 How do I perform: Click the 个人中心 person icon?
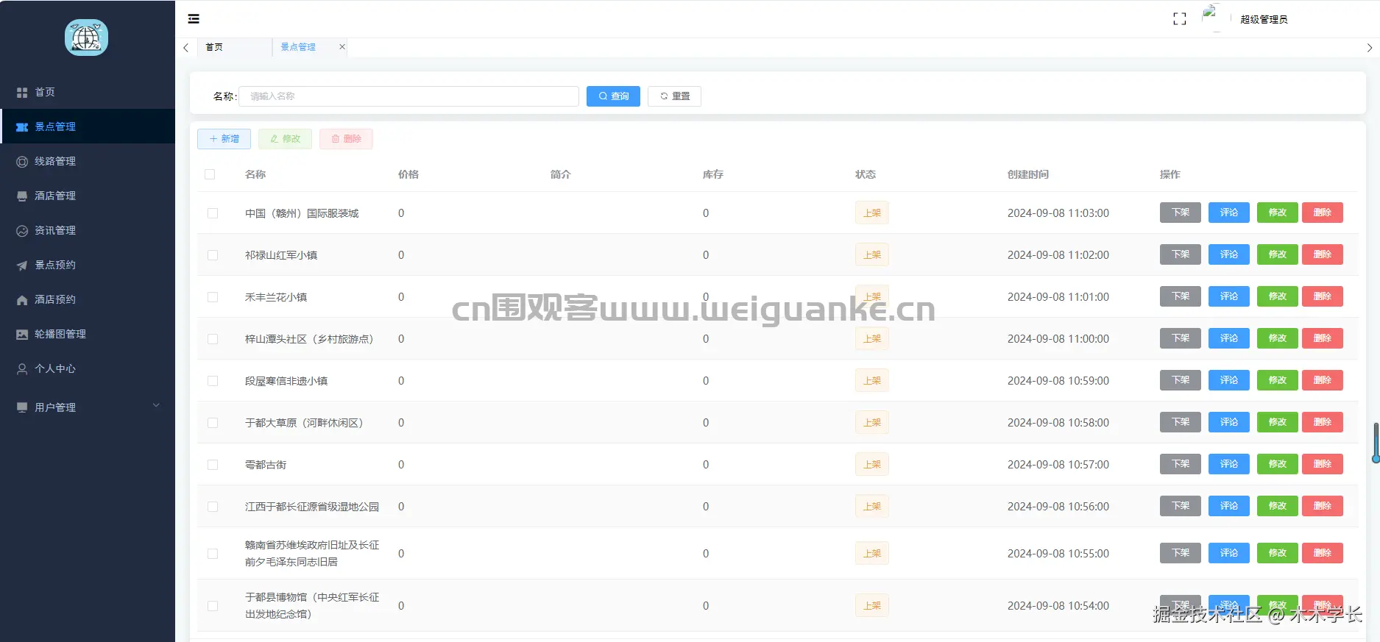pyautogui.click(x=22, y=369)
